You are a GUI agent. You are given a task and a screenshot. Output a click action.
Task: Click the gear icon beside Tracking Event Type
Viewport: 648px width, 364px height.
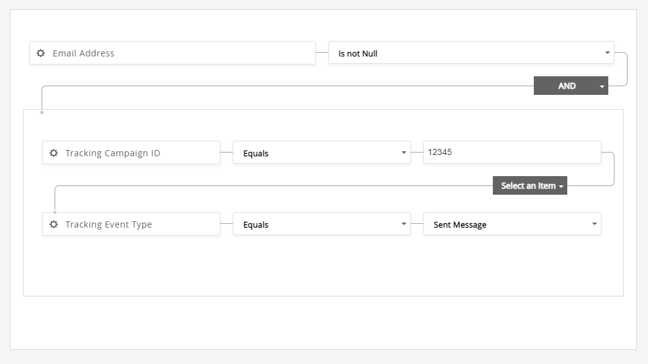[x=54, y=224]
